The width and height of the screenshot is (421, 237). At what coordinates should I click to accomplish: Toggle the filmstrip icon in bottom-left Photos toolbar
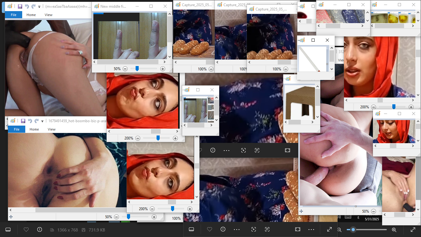coord(8,230)
